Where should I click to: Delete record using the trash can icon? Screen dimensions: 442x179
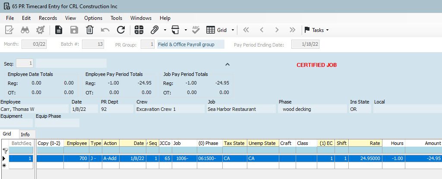[x=90, y=30]
